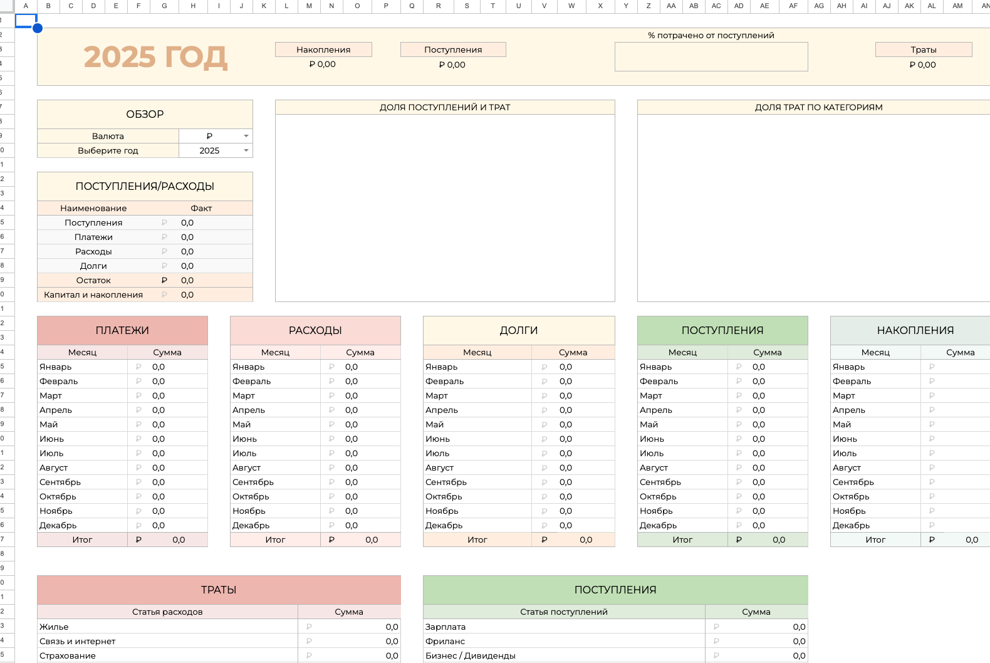This screenshot has height=663, width=990.
Task: Open the Выберите год dropdown arrow
Action: (x=246, y=150)
